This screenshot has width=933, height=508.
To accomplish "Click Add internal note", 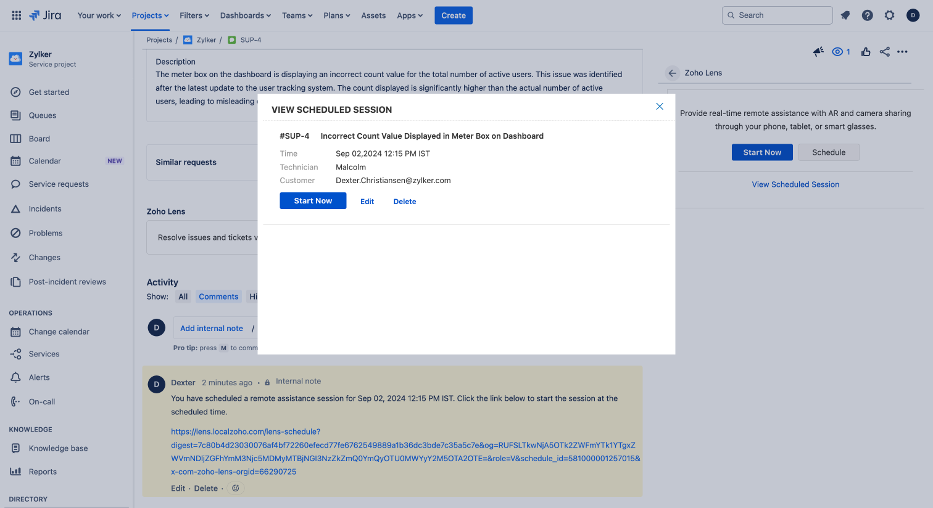I will click(x=212, y=329).
